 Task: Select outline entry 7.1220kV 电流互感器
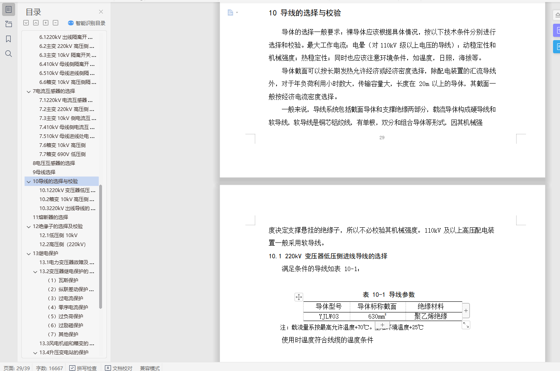[66, 100]
